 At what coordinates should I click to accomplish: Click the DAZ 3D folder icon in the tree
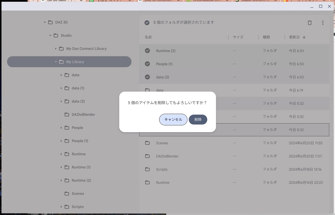[50, 22]
